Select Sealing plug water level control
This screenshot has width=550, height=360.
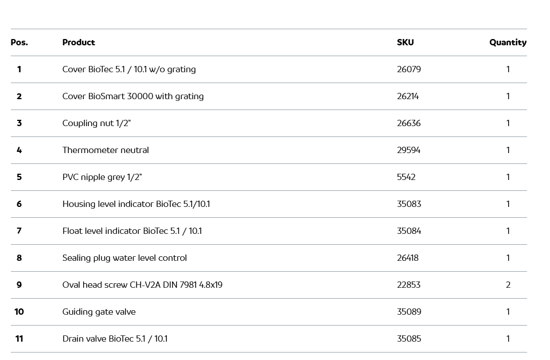[x=124, y=258]
